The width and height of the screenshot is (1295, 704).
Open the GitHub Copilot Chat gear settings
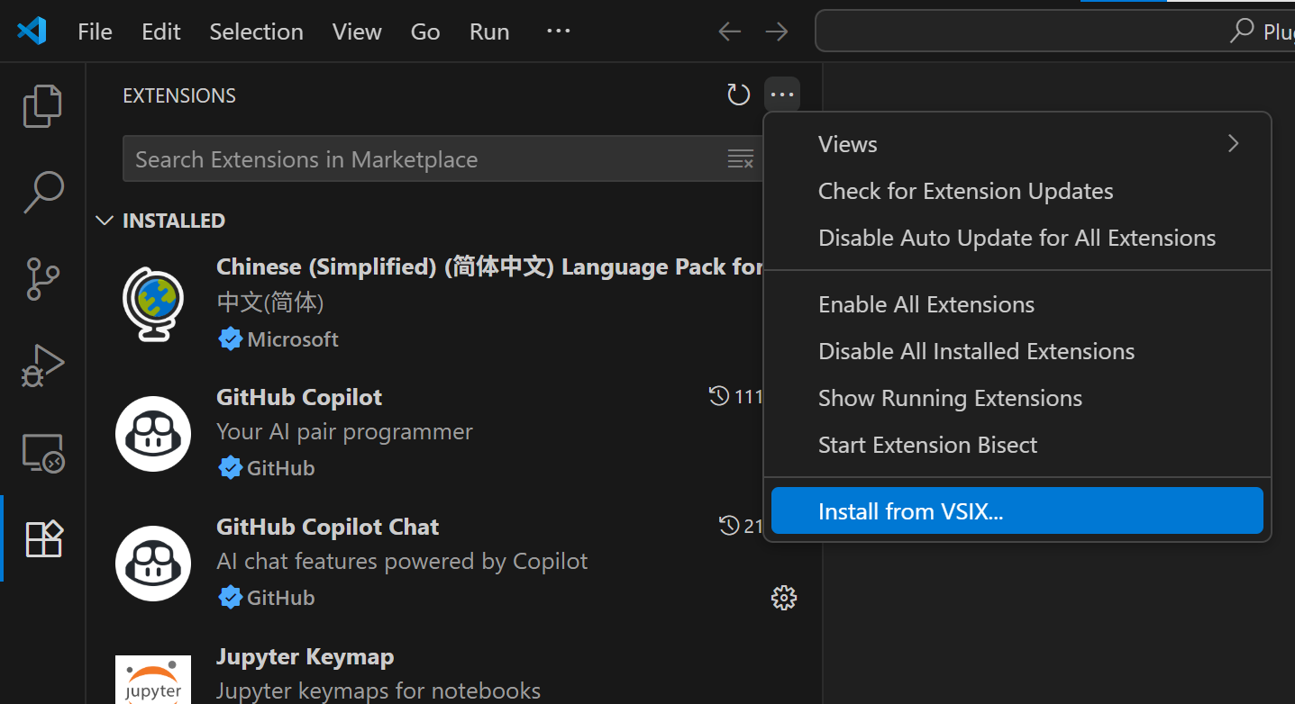tap(783, 598)
